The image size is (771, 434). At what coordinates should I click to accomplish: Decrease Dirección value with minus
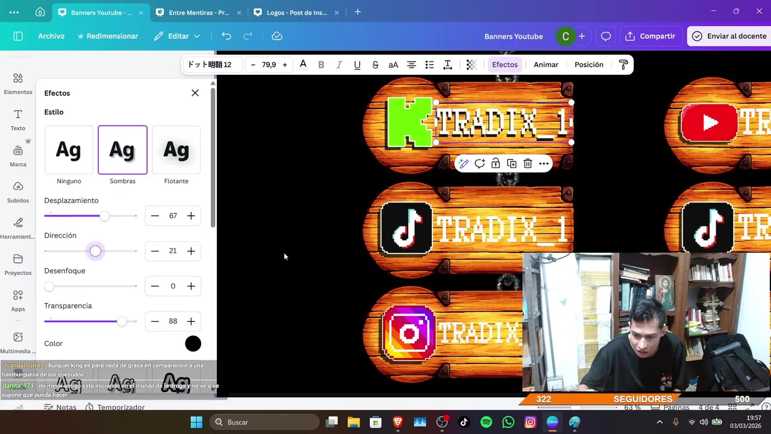pyautogui.click(x=155, y=251)
